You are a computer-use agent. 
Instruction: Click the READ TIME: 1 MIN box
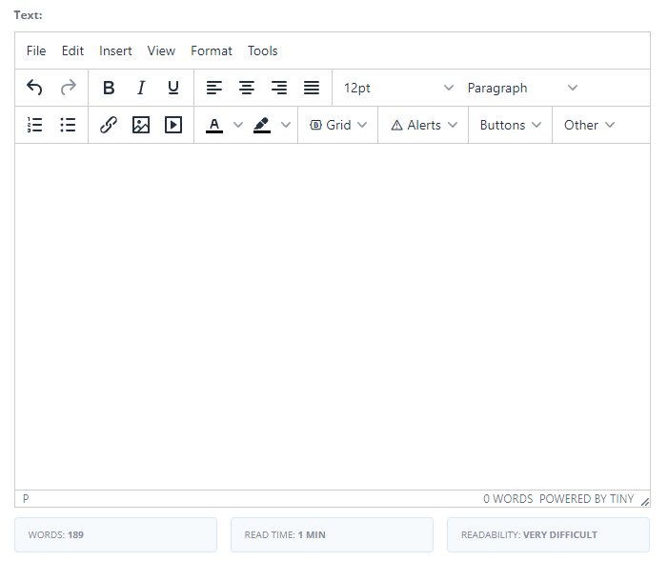pos(332,534)
